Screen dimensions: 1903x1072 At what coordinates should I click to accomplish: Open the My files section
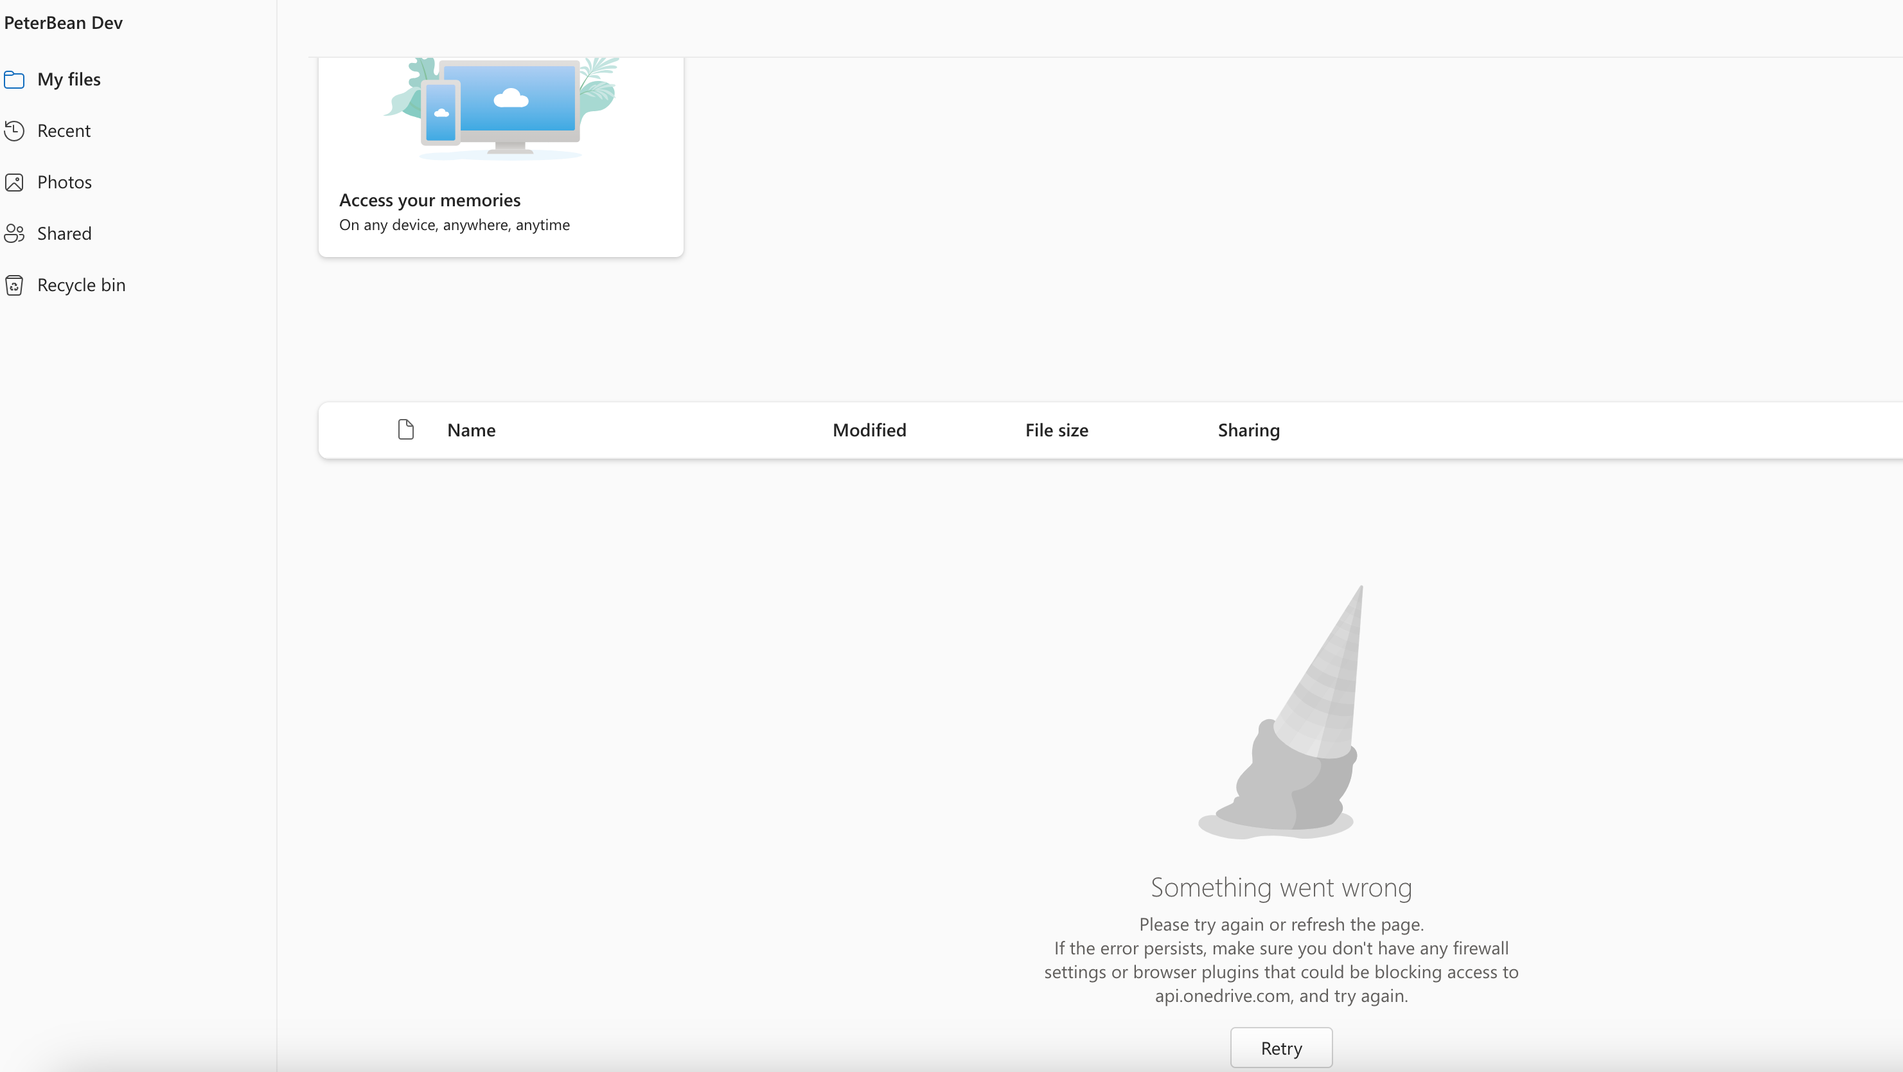(x=69, y=80)
